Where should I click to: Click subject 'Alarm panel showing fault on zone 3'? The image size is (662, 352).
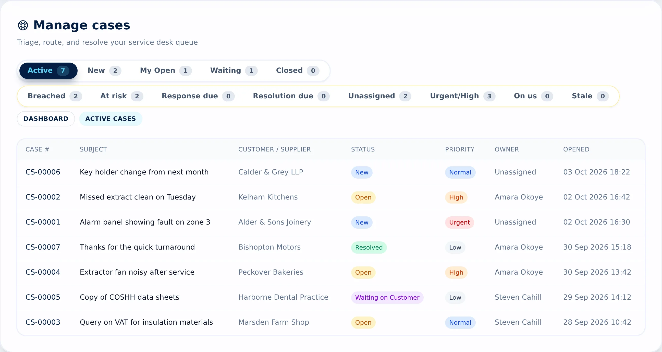click(x=145, y=222)
